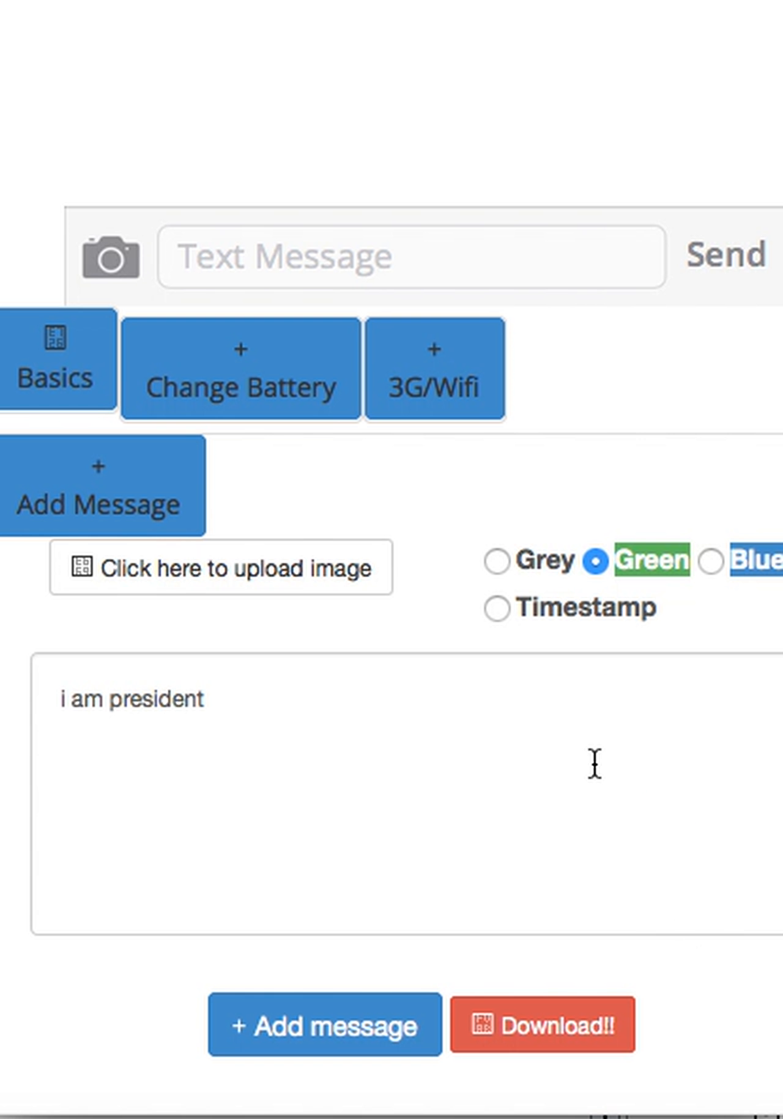The width and height of the screenshot is (783, 1119).
Task: Click the plus sign on the 3G/Wifi button
Action: [x=434, y=349]
